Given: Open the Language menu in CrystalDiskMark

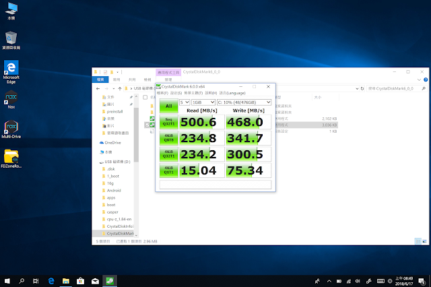Looking at the screenshot, I should (232, 93).
